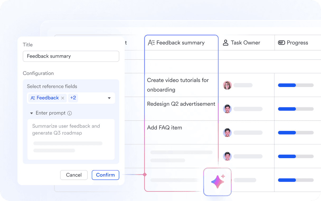Select the person icon in Task Owner column
This screenshot has height=201, width=321.
(x=226, y=43)
